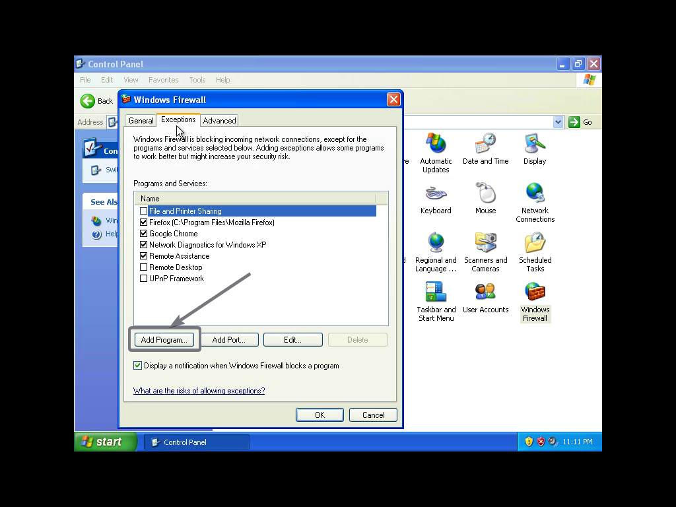Open the File menu in Control Panel
The image size is (676, 507).
85,80
